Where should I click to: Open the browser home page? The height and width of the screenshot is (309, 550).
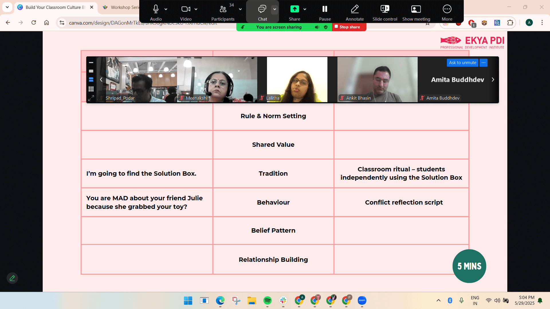(46, 23)
